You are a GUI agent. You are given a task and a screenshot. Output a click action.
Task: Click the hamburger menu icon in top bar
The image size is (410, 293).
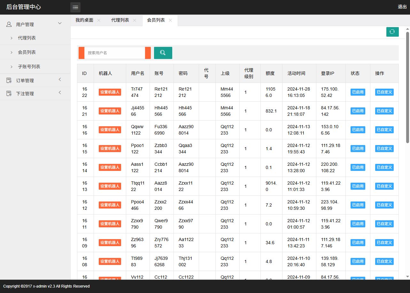[x=75, y=7]
